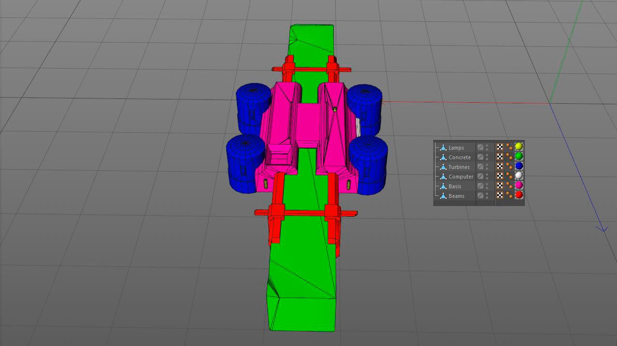Select the checkered UVW tag on Concrete
This screenshot has height=346, width=617.
coord(500,157)
